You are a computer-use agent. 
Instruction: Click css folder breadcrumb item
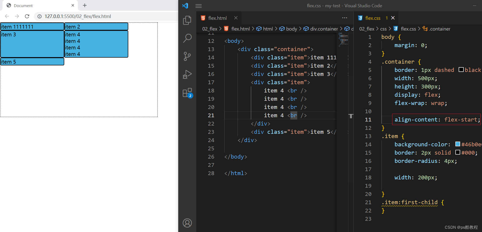[383, 29]
